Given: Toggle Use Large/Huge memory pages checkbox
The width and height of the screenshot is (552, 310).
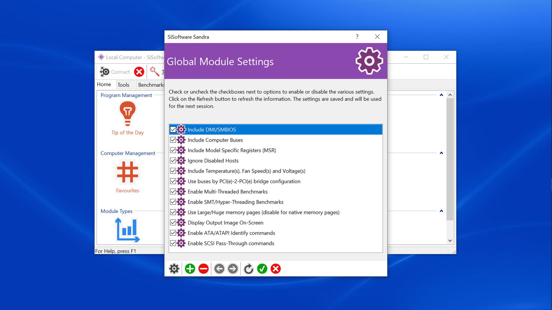Looking at the screenshot, I should click(173, 212).
